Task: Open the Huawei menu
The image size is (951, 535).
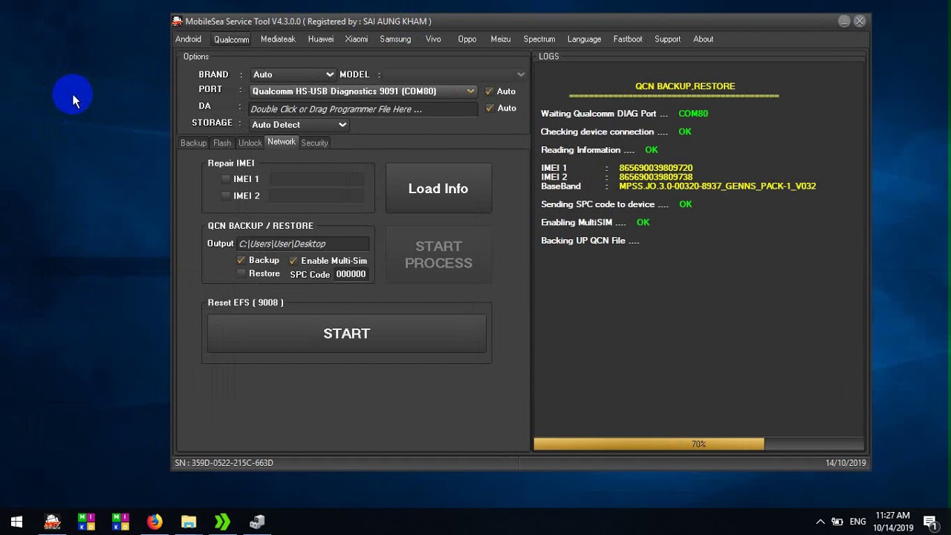Action: pyautogui.click(x=321, y=39)
